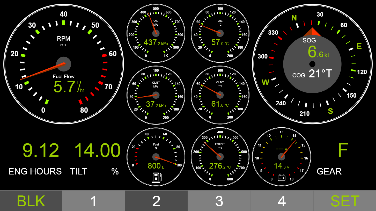
Task: Select the exhaust temperature EXHST gauge
Action: click(x=220, y=157)
